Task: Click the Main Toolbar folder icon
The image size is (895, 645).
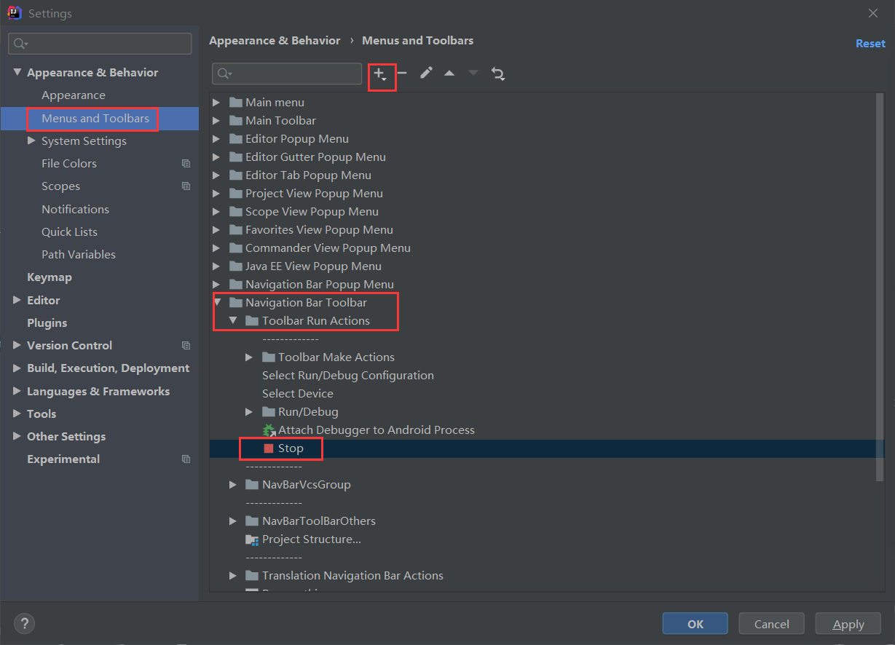Action: click(x=235, y=121)
